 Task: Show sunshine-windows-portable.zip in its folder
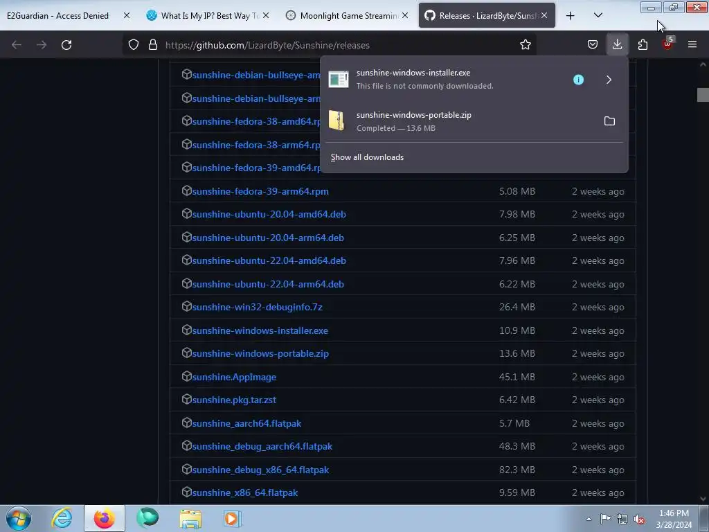click(609, 121)
